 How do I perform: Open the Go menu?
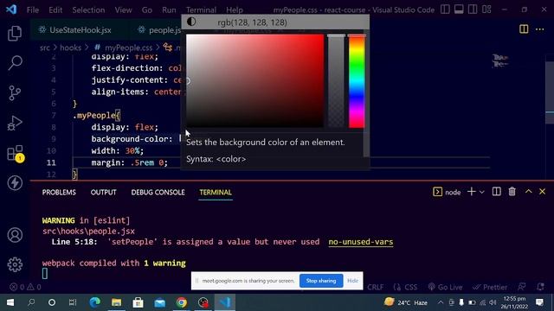click(x=146, y=10)
